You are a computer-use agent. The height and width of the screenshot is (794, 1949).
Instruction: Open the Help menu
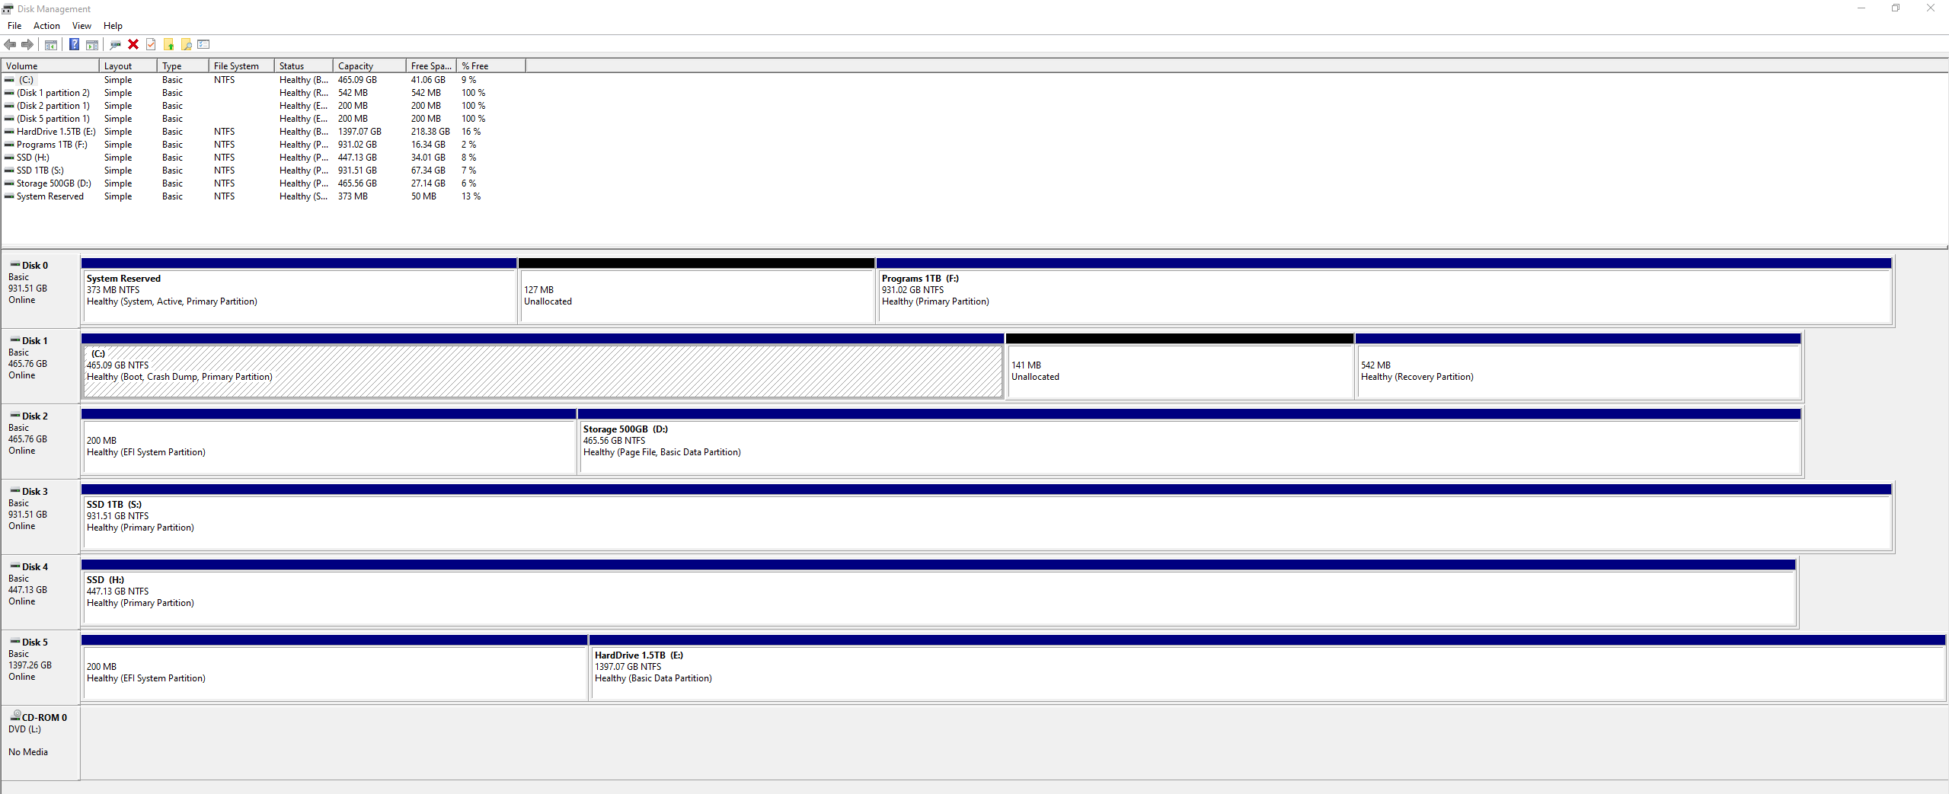[113, 26]
